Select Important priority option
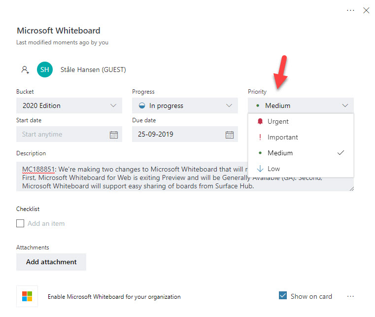This screenshot has width=375, height=317. pyautogui.click(x=282, y=138)
